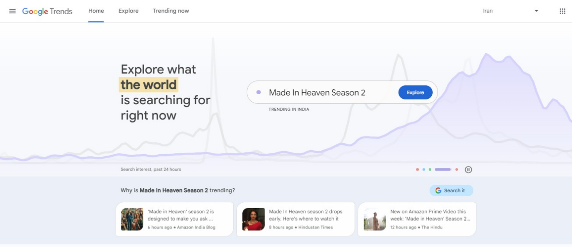This screenshot has width=572, height=247.
Task: Open the Hindustan Times article thumbnail
Action: coord(253,219)
